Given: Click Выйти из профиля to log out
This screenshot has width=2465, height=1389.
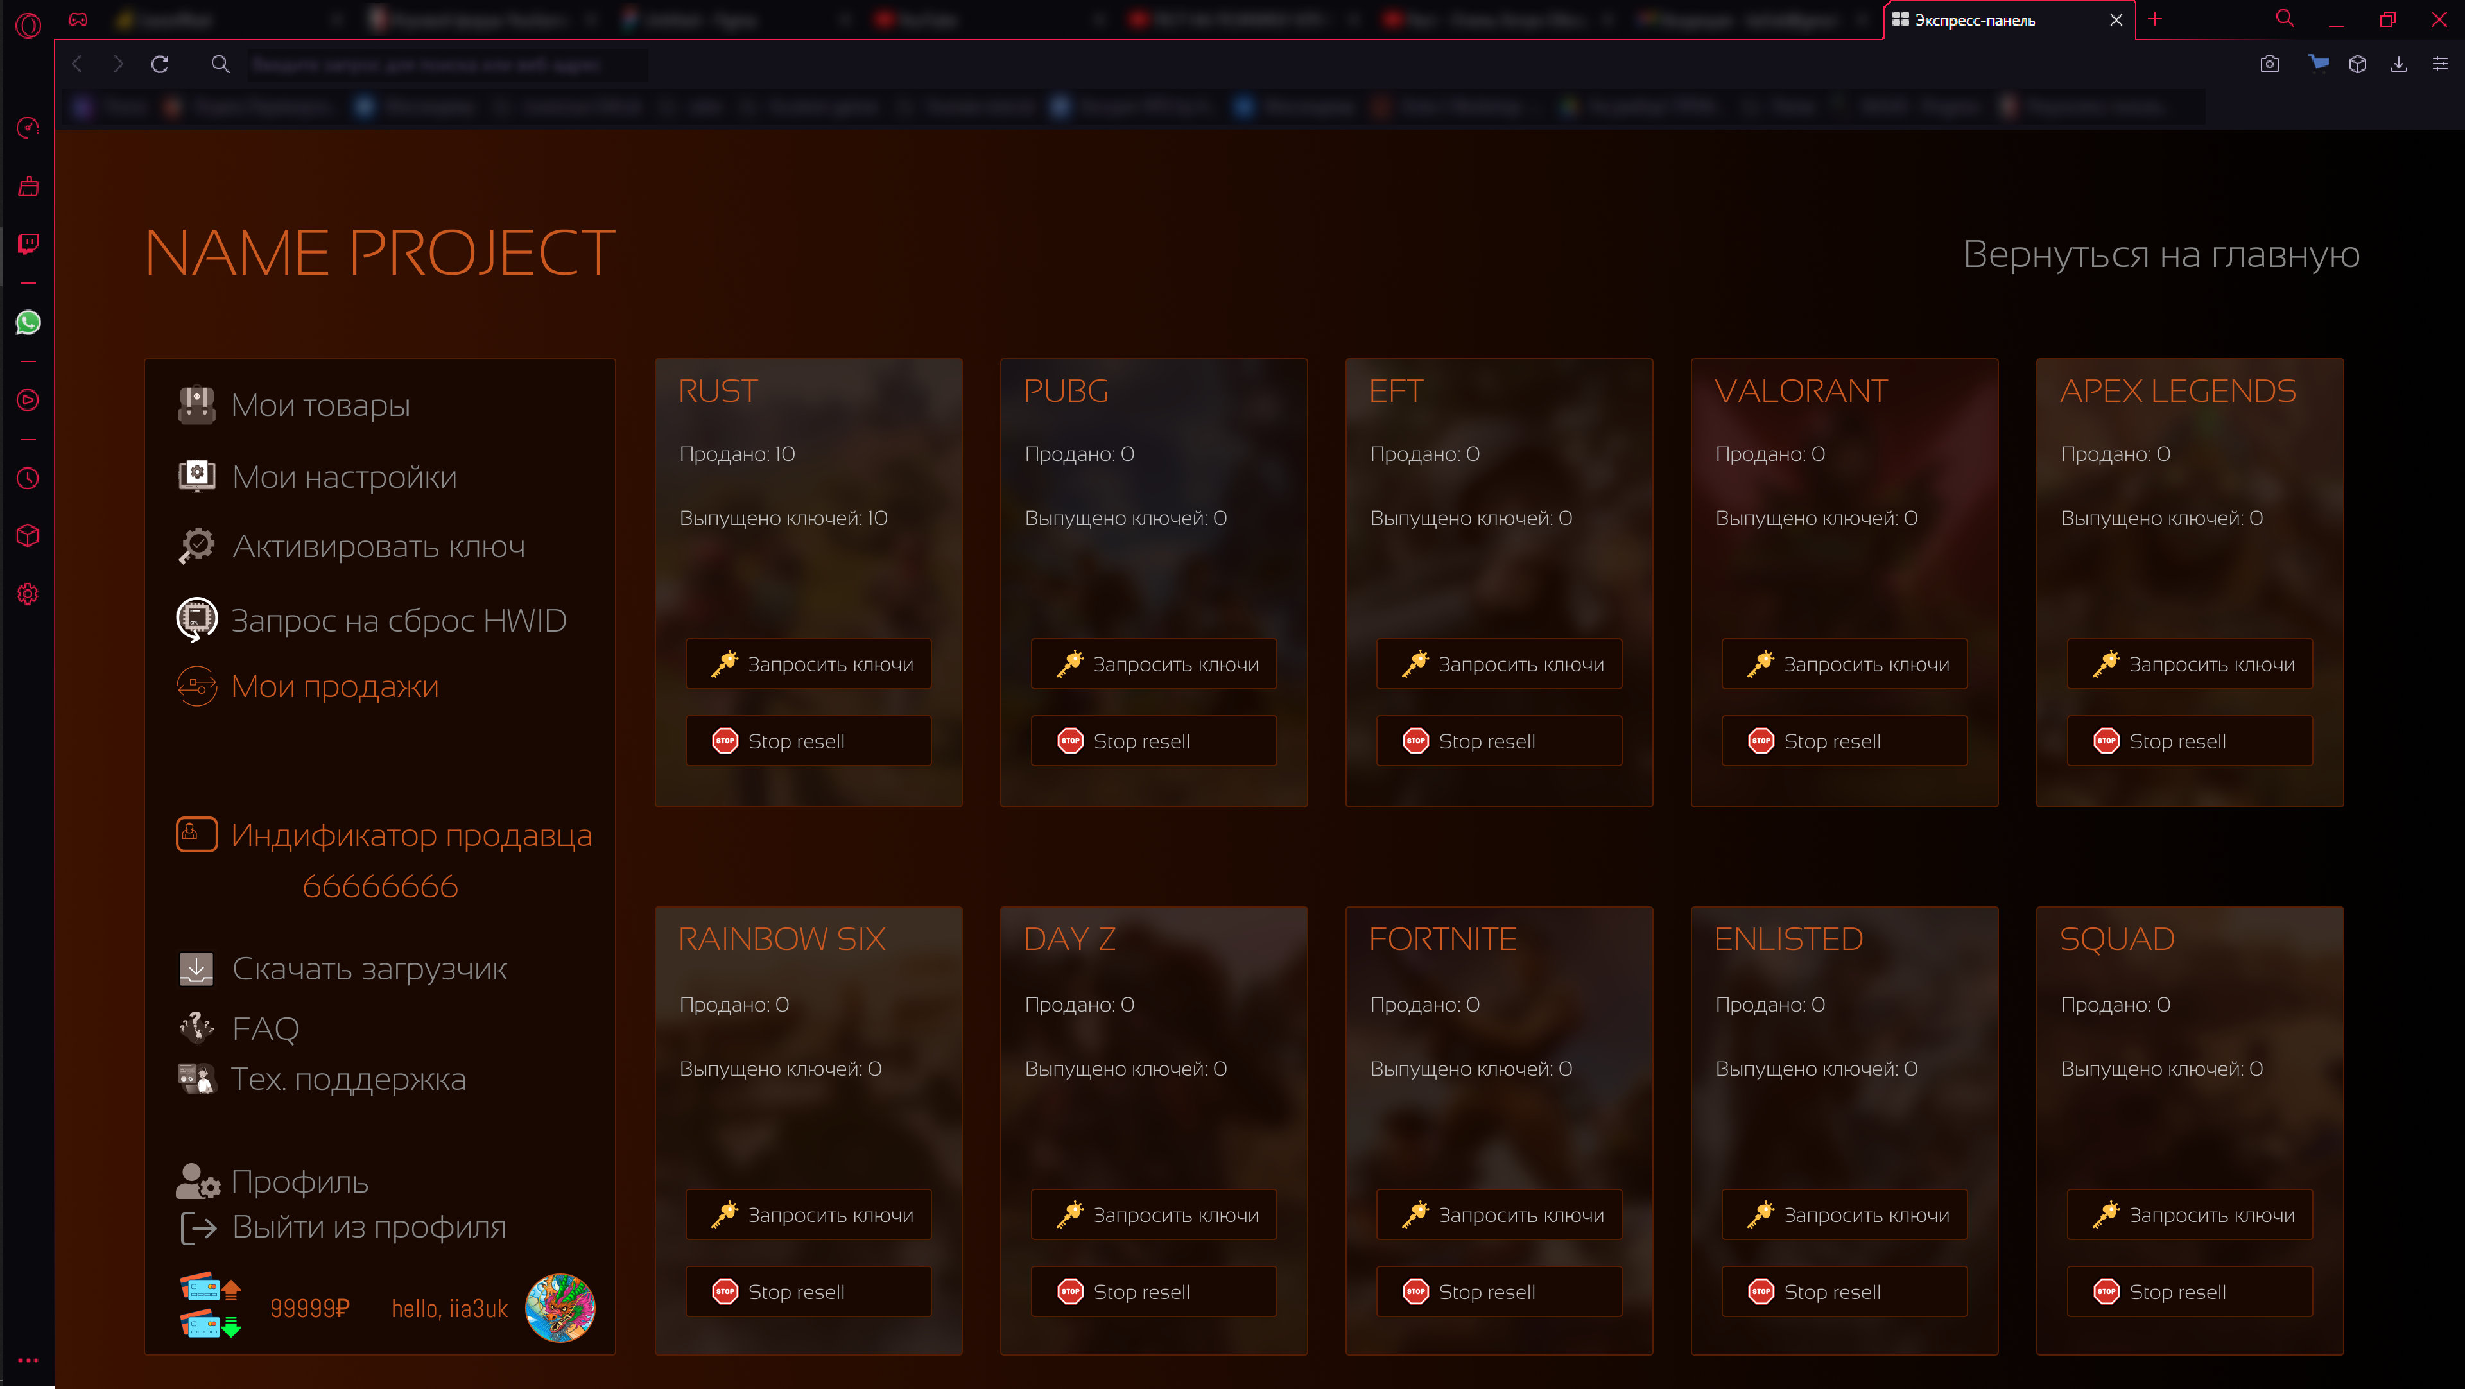Looking at the screenshot, I should pyautogui.click(x=343, y=1227).
